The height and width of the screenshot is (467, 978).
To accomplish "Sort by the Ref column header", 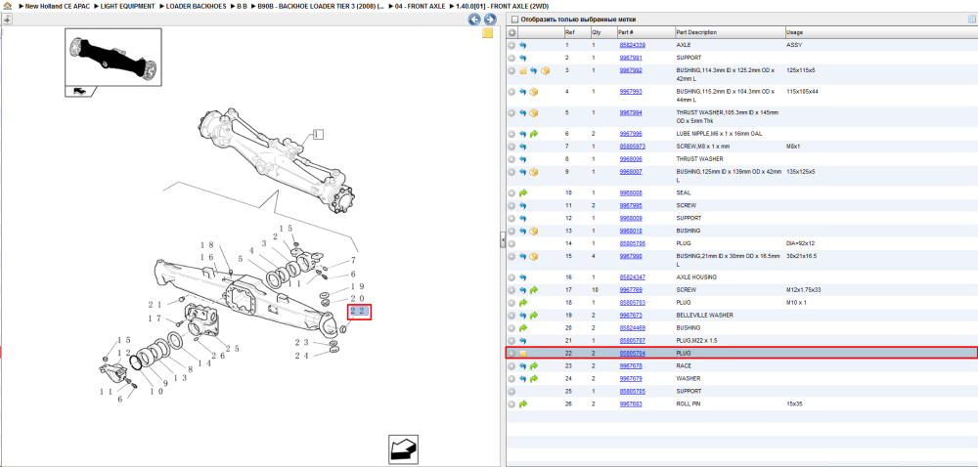I will pyautogui.click(x=576, y=32).
